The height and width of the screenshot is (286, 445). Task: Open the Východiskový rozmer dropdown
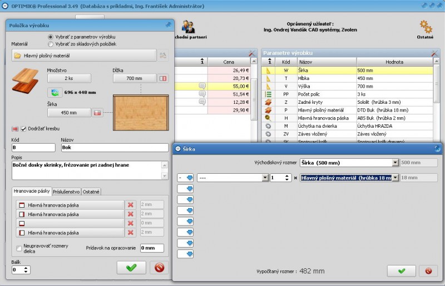(x=395, y=163)
